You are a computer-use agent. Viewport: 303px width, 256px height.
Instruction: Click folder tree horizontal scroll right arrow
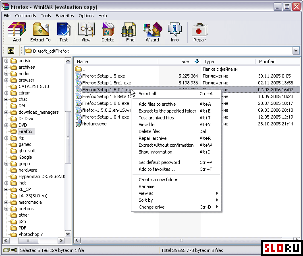(x=61, y=241)
